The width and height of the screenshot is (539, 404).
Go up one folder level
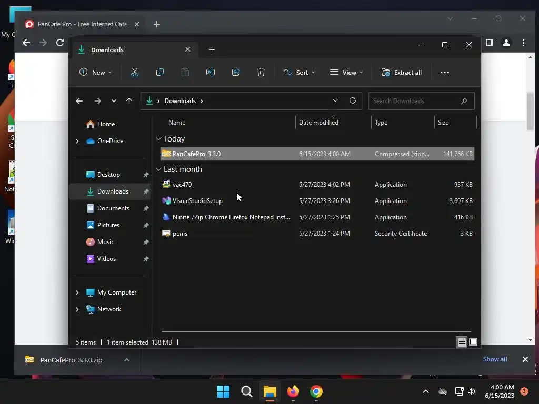coord(129,101)
